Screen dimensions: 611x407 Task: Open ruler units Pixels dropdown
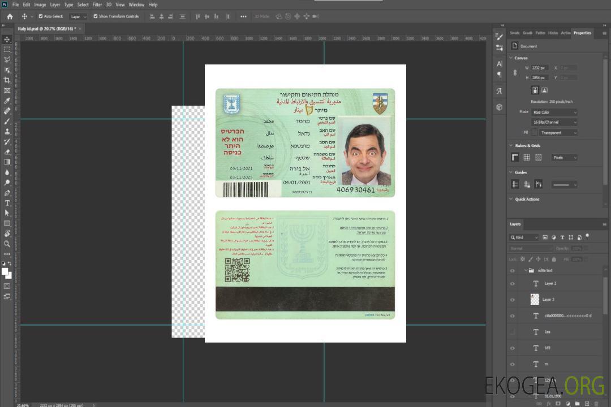click(565, 158)
